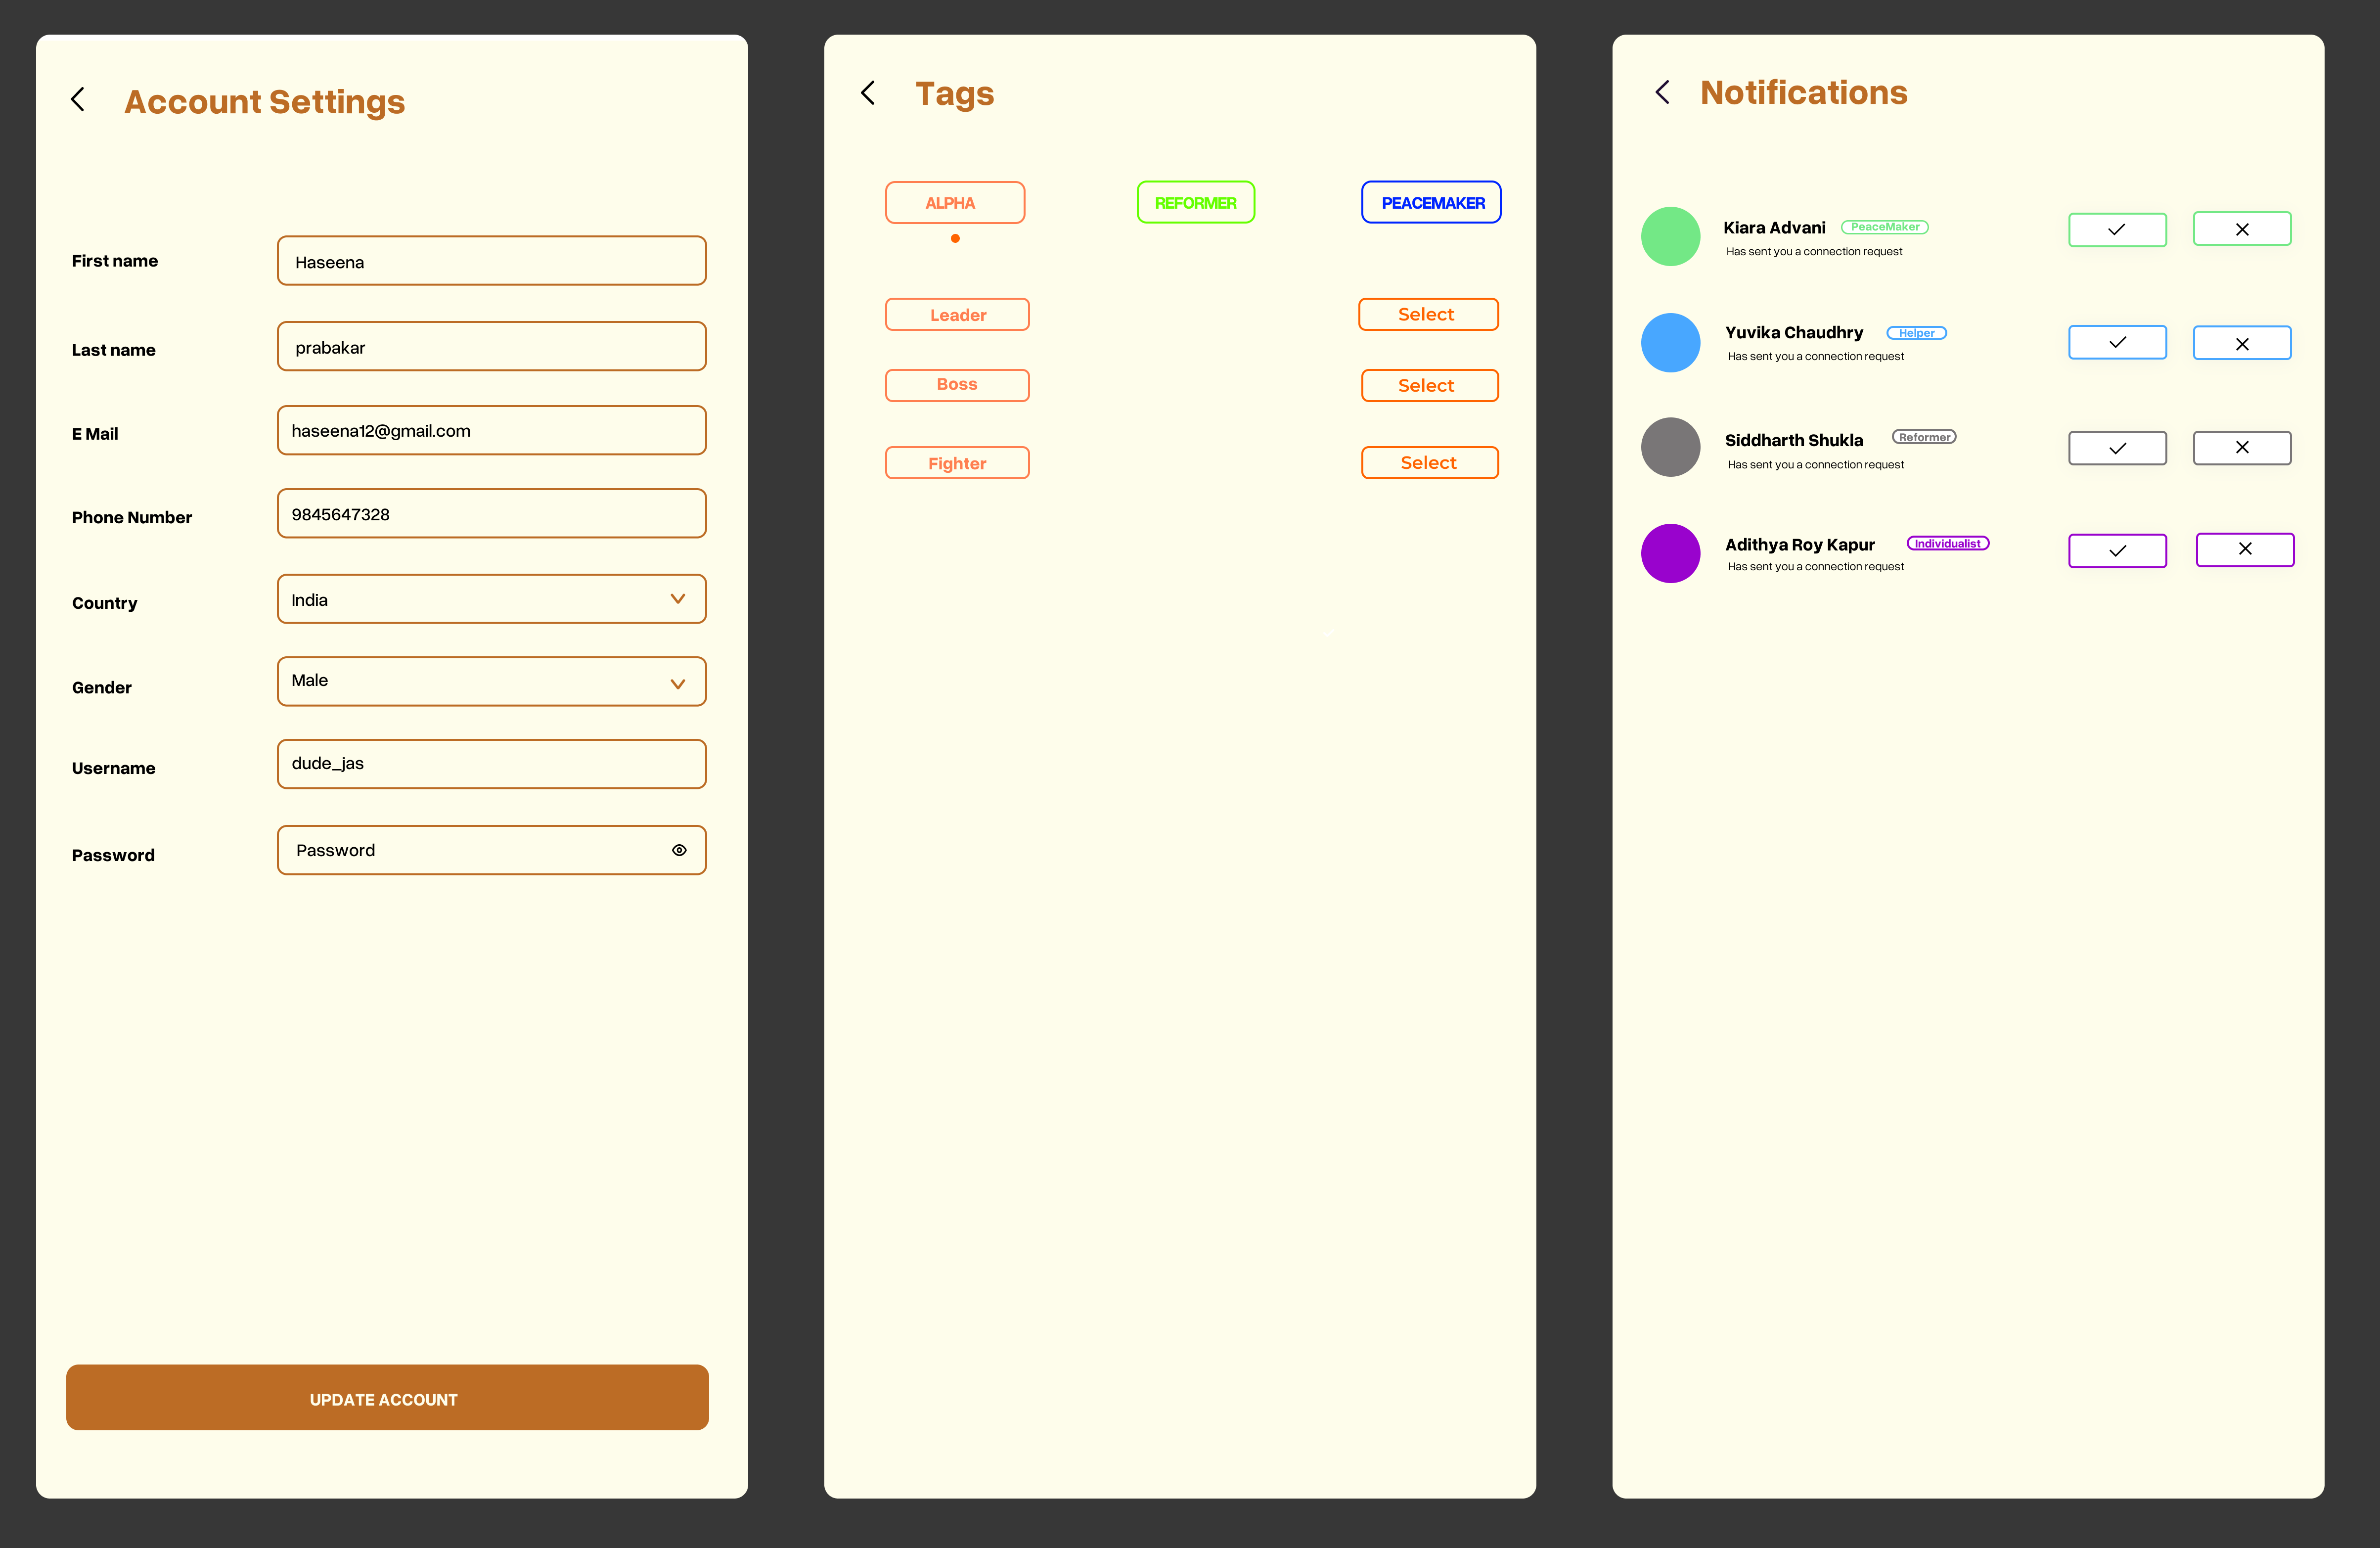Click accept checkmark for Kiara Advani request
The width and height of the screenshot is (2380, 1548).
pyautogui.click(x=2118, y=228)
